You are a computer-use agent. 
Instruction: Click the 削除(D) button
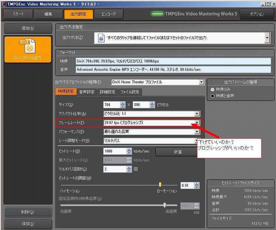28,212
